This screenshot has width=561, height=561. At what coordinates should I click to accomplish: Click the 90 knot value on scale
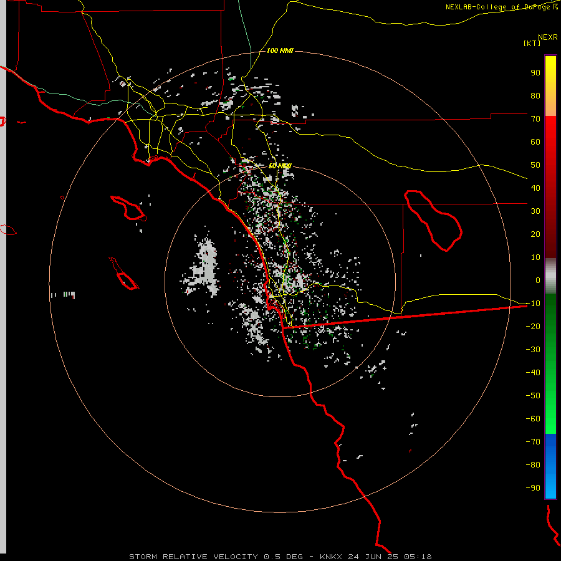point(535,73)
